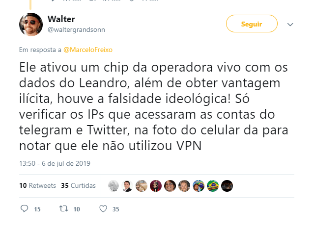The height and width of the screenshot is (231, 314).
Task: Click the retweet count 10 beside arrows
Action: click(x=77, y=209)
